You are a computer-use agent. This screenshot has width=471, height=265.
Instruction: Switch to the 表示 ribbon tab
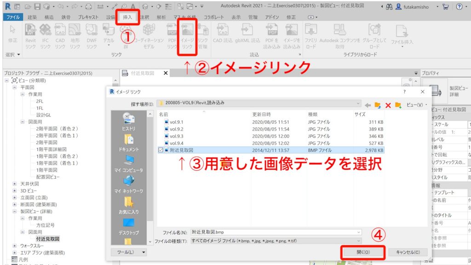coord(236,17)
